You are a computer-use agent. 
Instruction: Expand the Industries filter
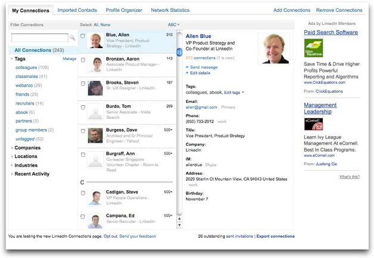(12, 165)
